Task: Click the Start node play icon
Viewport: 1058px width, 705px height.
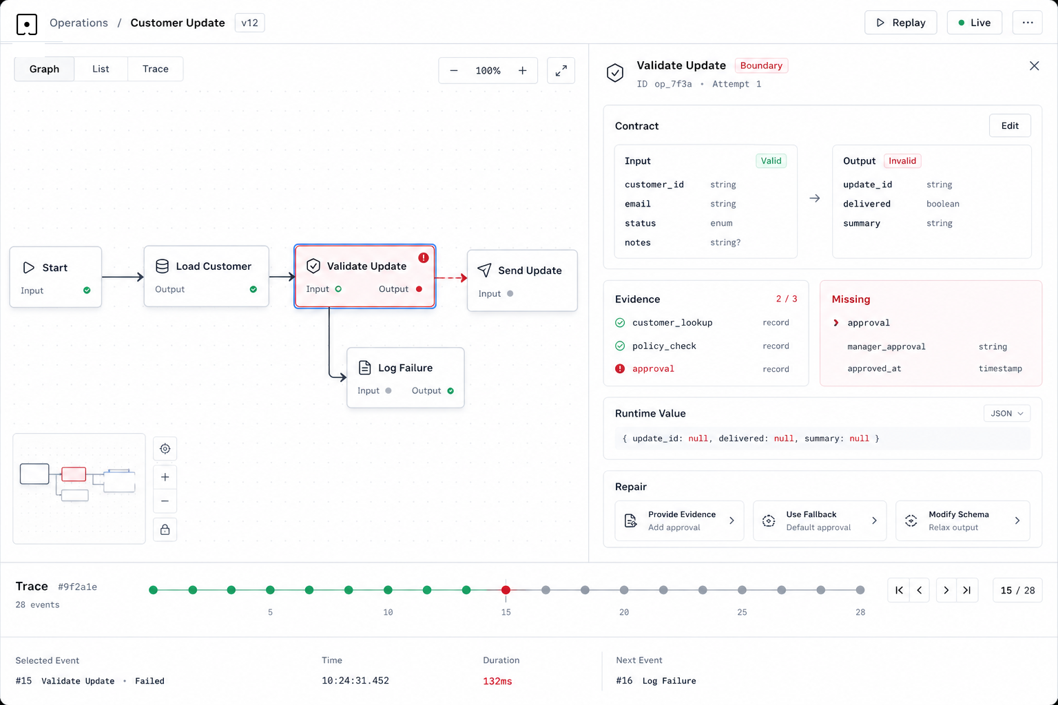Action: [29, 268]
